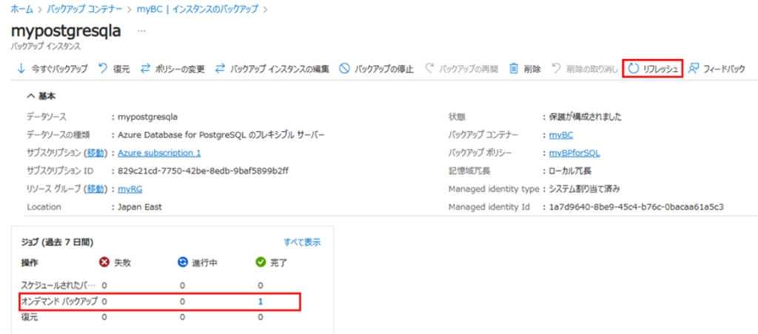
Task: Open the myBPforSQL policy link
Action: point(574,153)
